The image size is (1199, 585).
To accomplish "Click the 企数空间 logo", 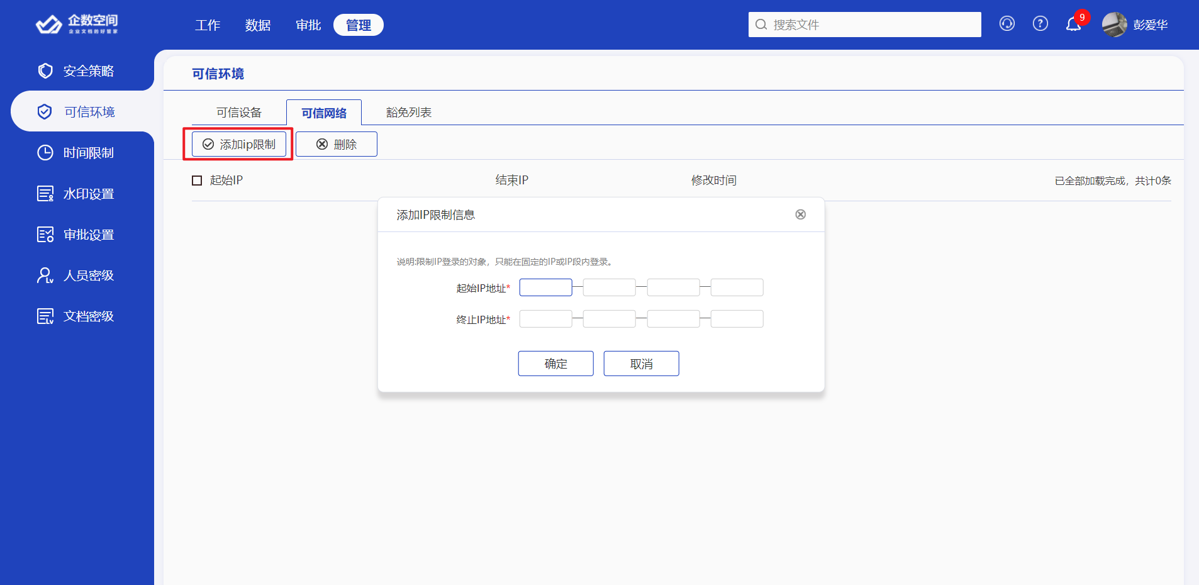I will tap(77, 24).
